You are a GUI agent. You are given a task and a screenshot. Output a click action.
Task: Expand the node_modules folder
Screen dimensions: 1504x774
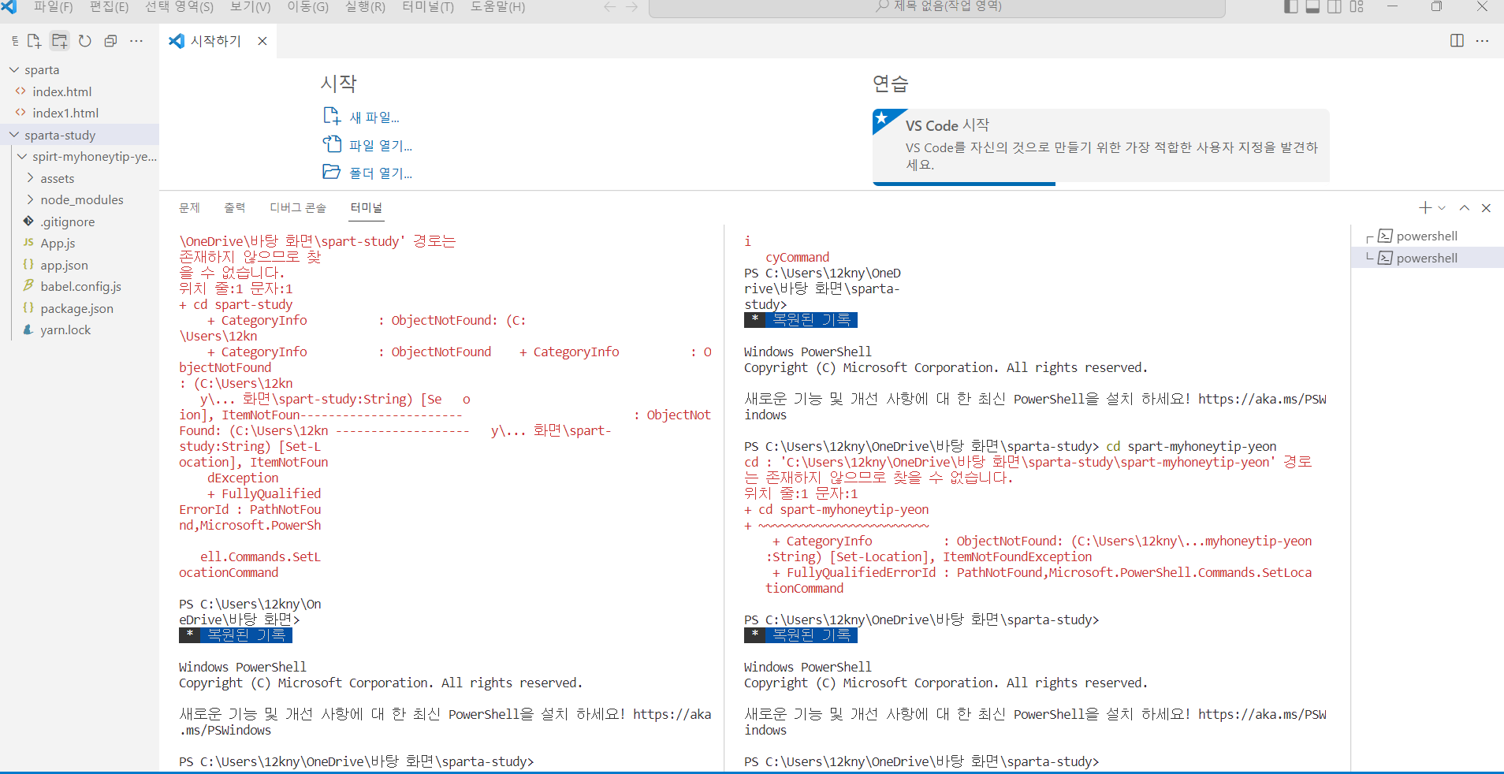80,199
